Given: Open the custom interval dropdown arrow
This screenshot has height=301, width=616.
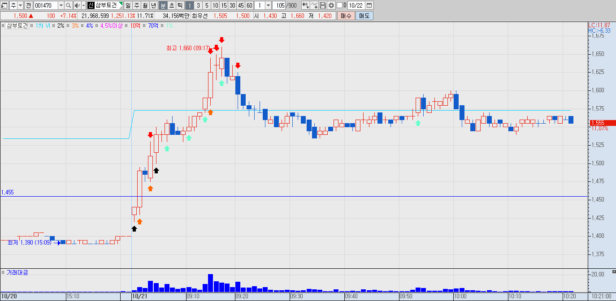Looking at the screenshot, I should [268, 5].
